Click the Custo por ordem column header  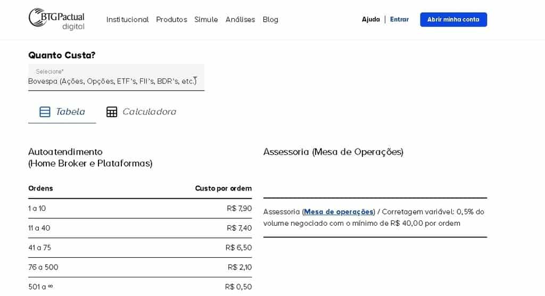coord(223,188)
